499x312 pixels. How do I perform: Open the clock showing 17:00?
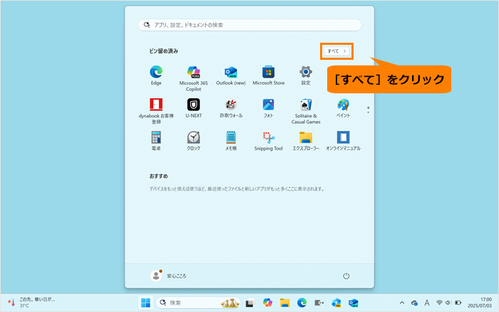[x=480, y=303]
